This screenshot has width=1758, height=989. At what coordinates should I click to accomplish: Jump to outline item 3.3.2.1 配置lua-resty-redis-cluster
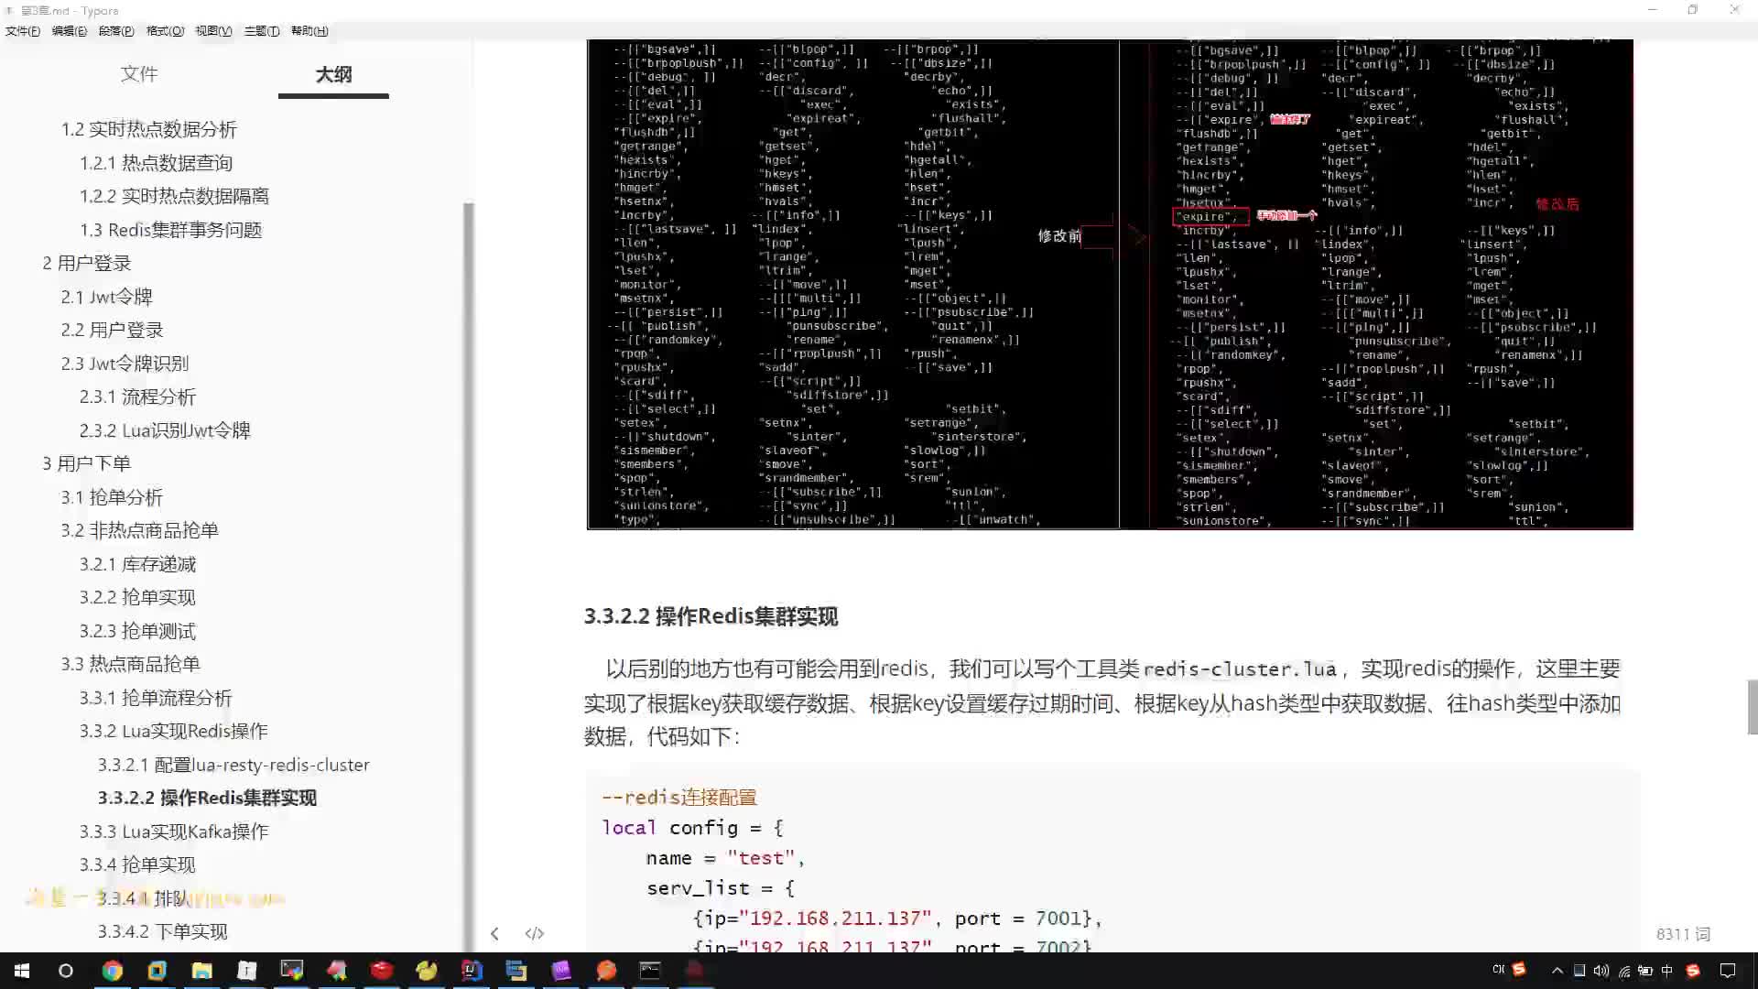[x=233, y=765]
